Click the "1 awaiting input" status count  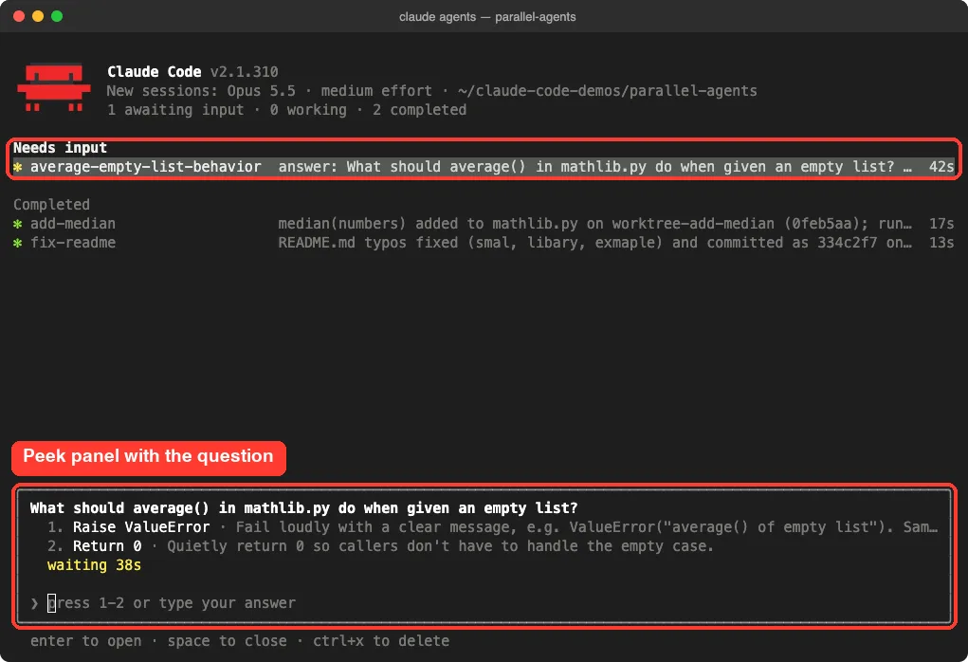pyautogui.click(x=175, y=110)
